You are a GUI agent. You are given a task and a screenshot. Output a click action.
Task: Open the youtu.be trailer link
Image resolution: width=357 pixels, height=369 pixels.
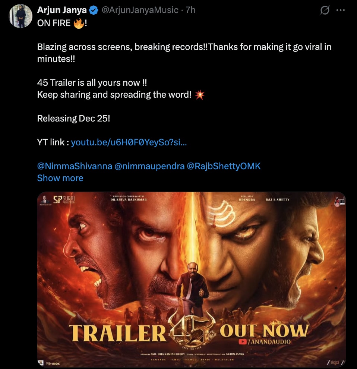coord(129,142)
